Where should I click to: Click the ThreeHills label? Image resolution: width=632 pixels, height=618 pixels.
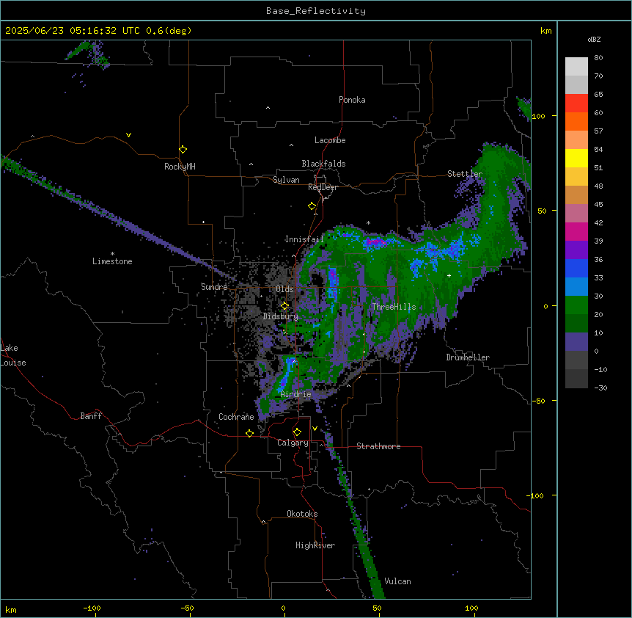394,307
